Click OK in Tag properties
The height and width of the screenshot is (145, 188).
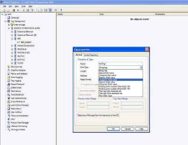(113, 129)
